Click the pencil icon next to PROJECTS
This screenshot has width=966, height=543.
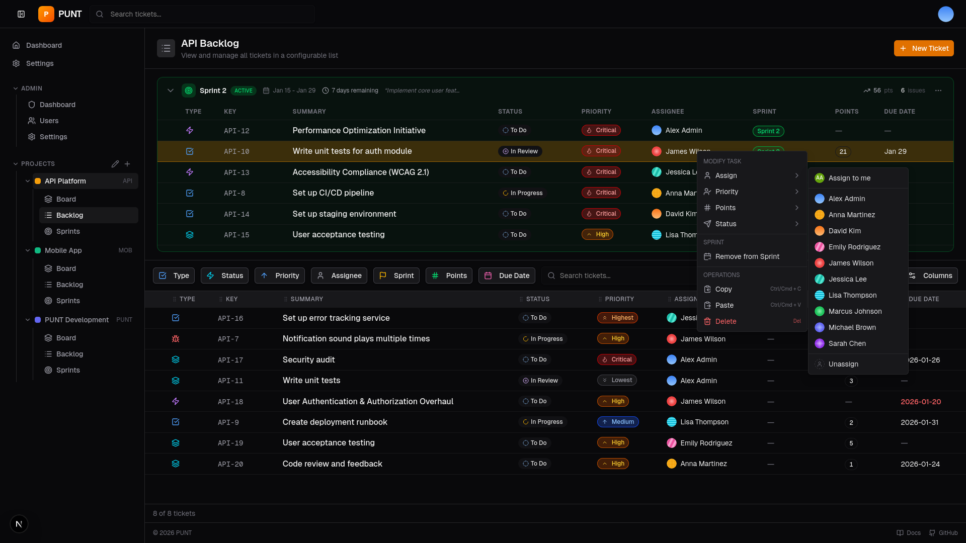click(x=115, y=164)
